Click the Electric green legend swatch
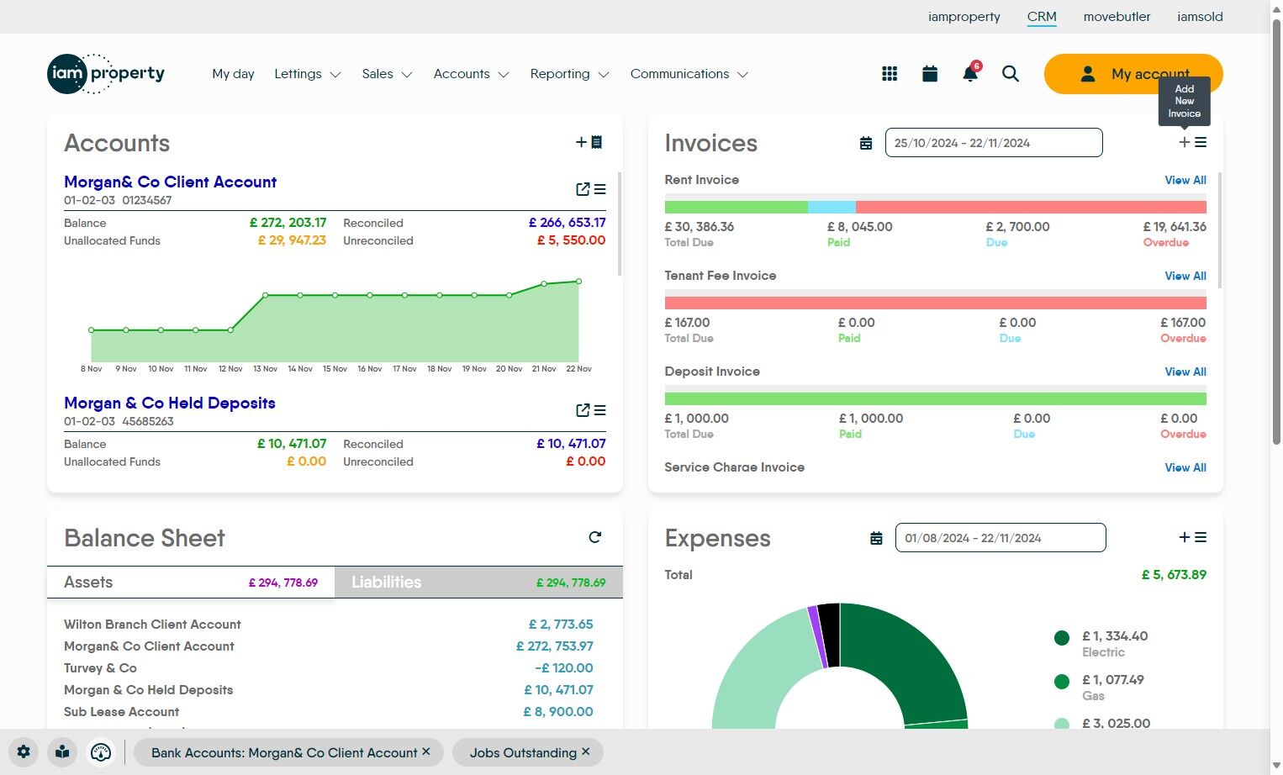Image resolution: width=1283 pixels, height=775 pixels. pos(1062,637)
